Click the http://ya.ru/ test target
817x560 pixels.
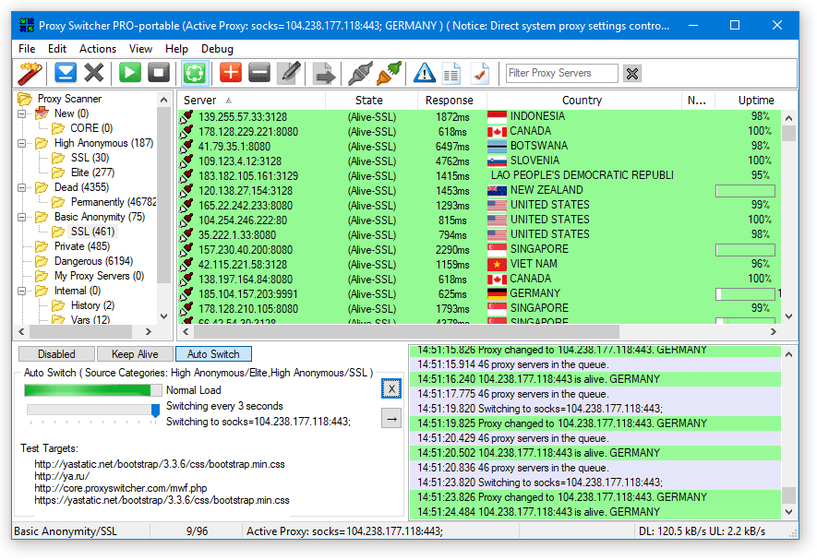click(62, 476)
